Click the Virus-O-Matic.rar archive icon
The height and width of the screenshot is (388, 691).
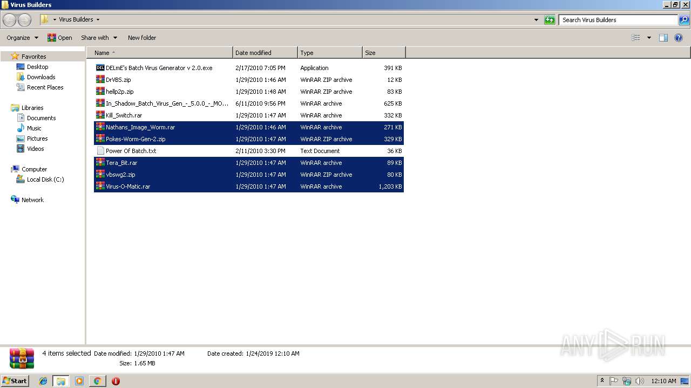100,186
